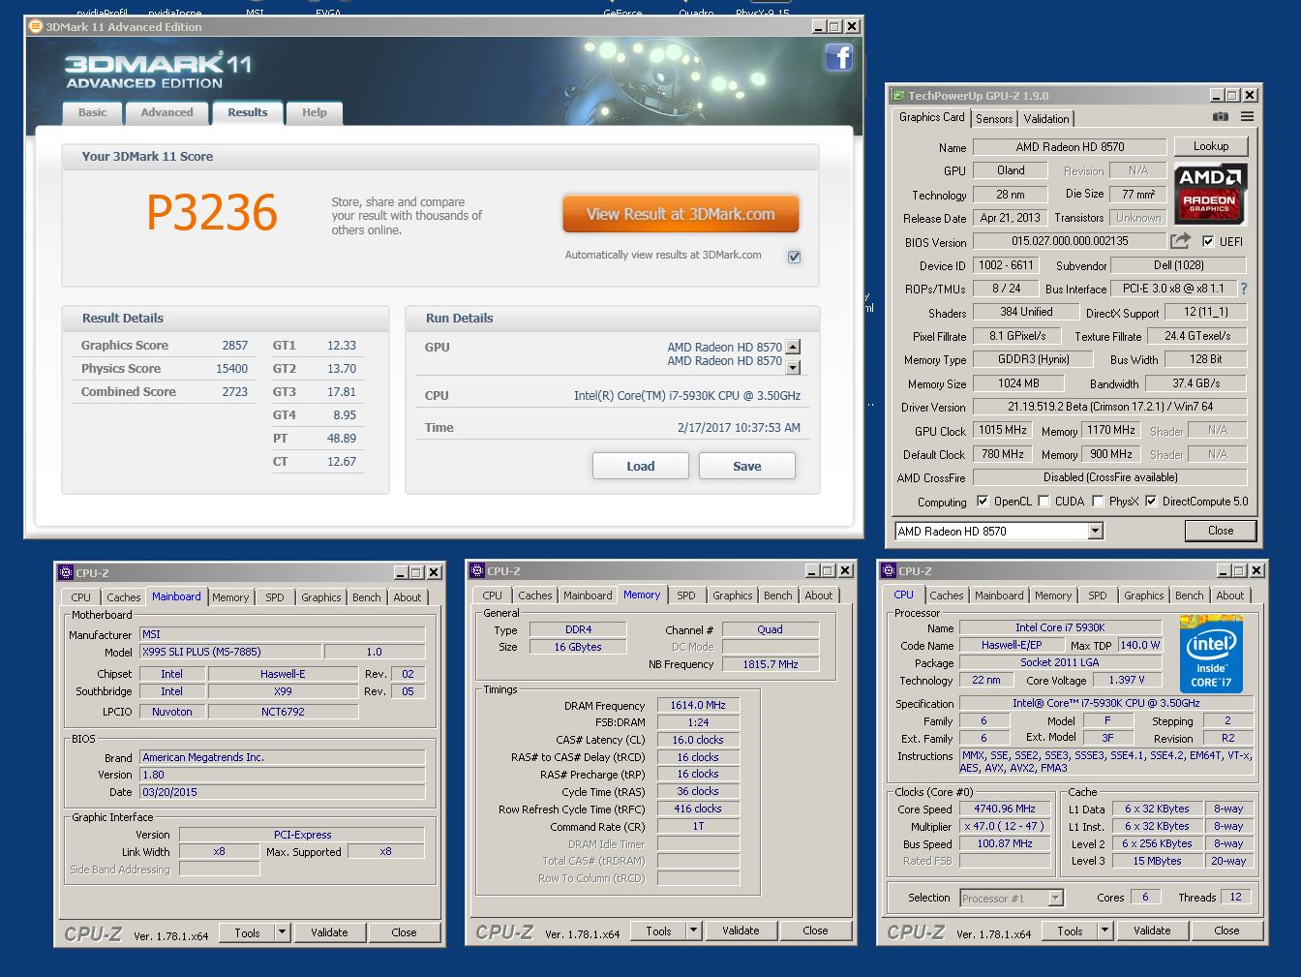Click the GPU-Z title bar icon
Image resolution: width=1301 pixels, height=977 pixels.
tap(898, 95)
